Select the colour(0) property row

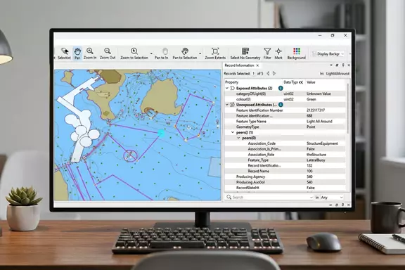pyautogui.click(x=285, y=99)
